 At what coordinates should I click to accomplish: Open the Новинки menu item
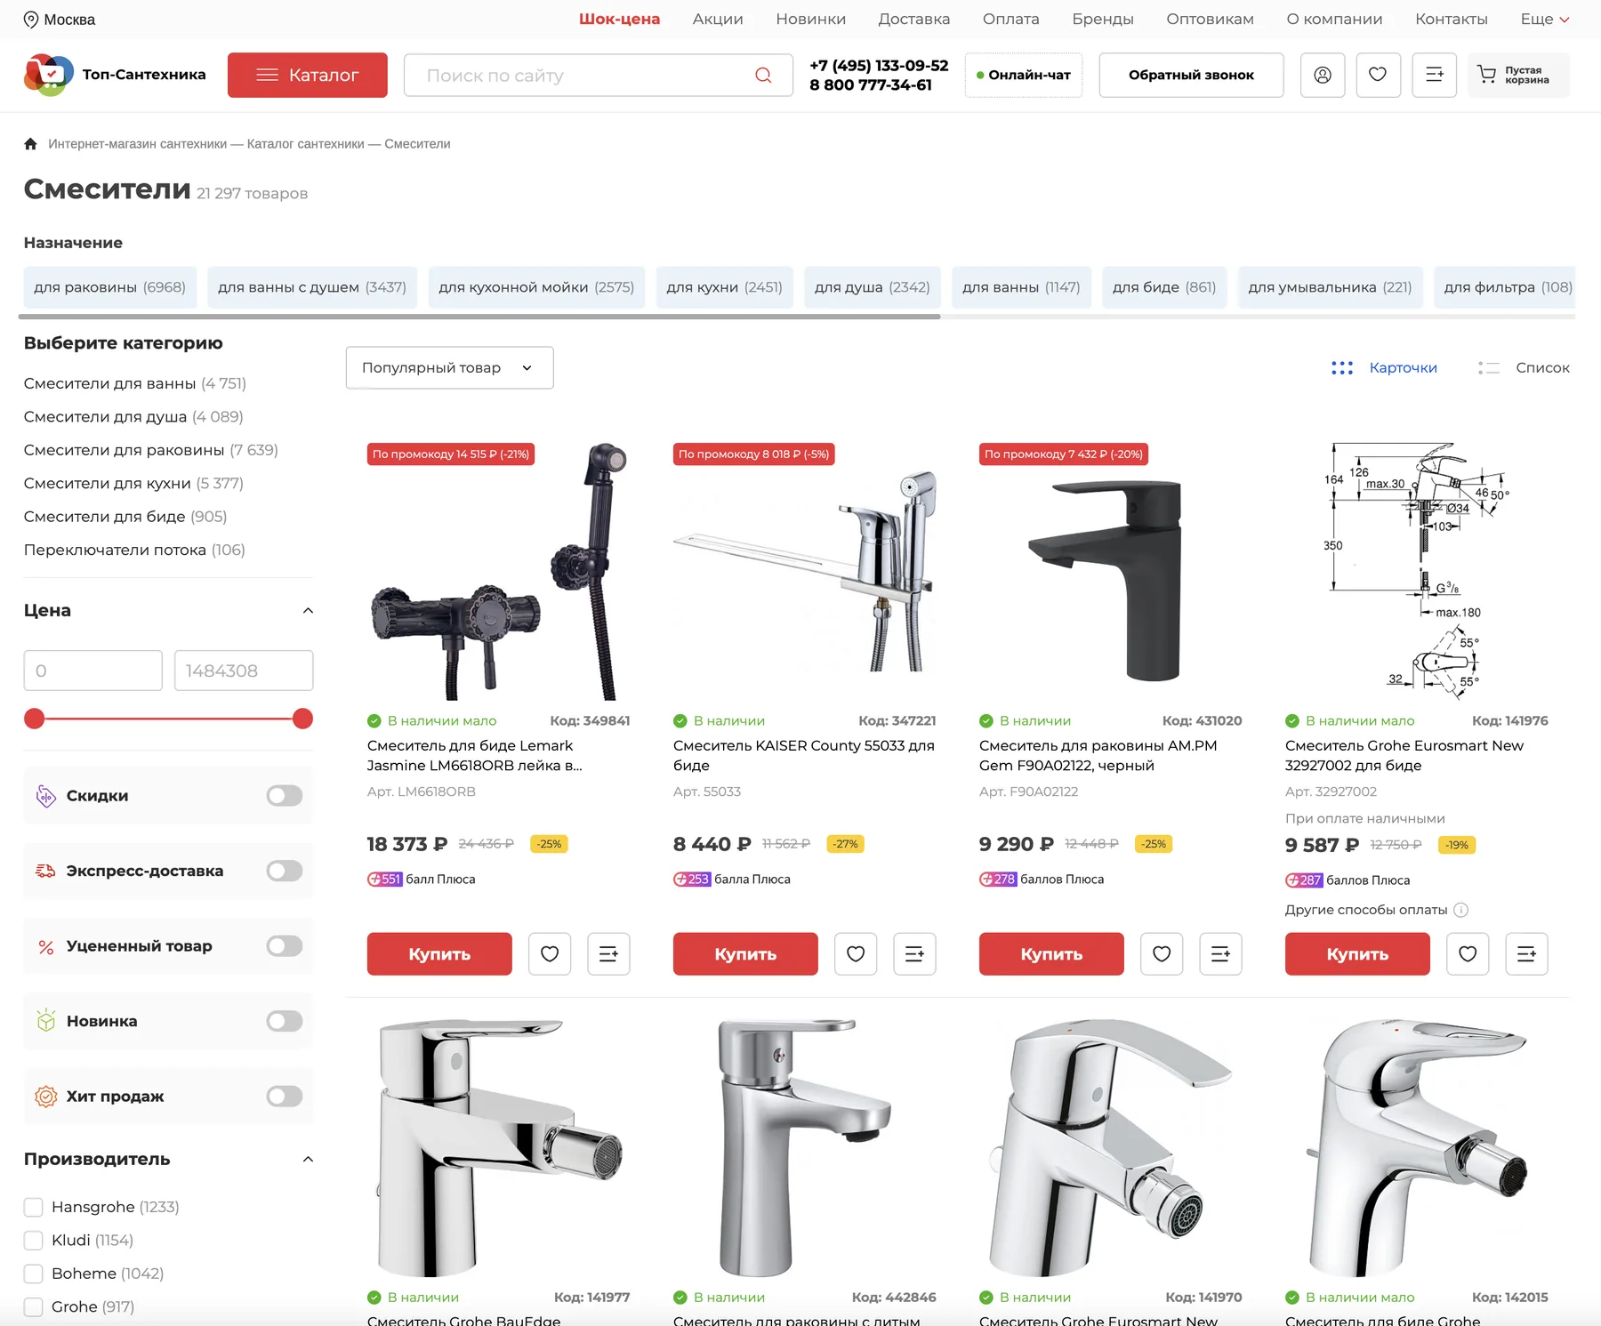pyautogui.click(x=810, y=20)
